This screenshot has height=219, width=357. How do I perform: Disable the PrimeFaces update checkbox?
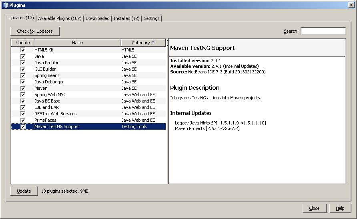23,120
